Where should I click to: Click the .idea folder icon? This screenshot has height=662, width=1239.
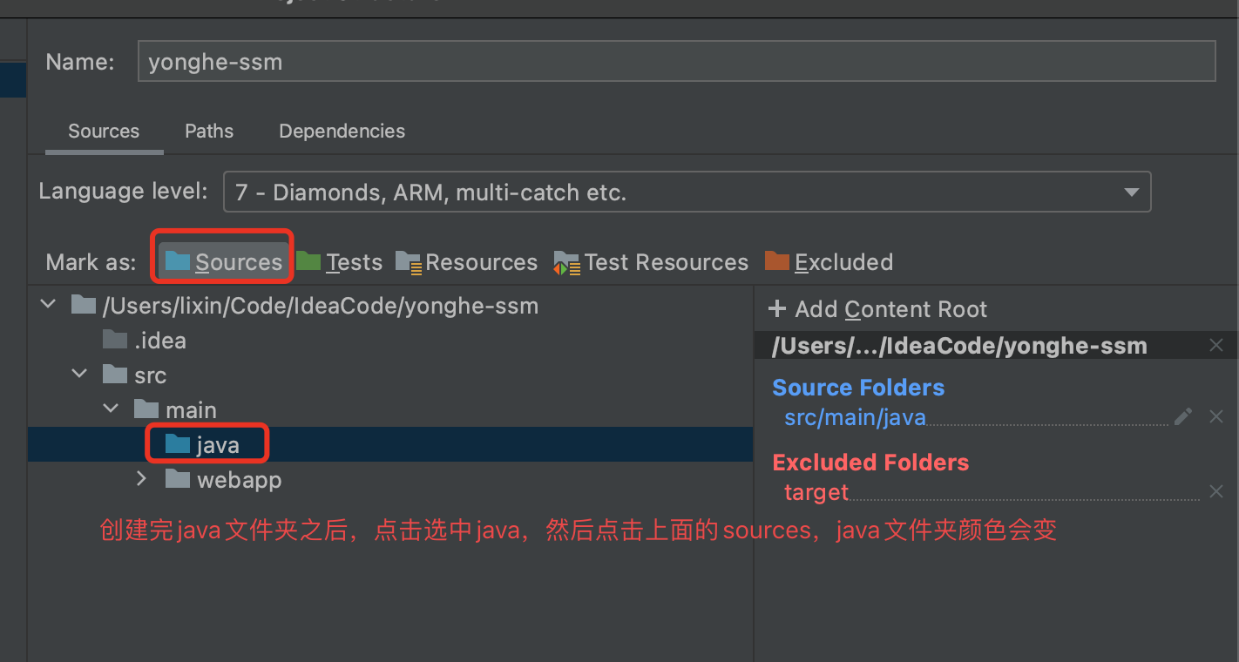[116, 340]
